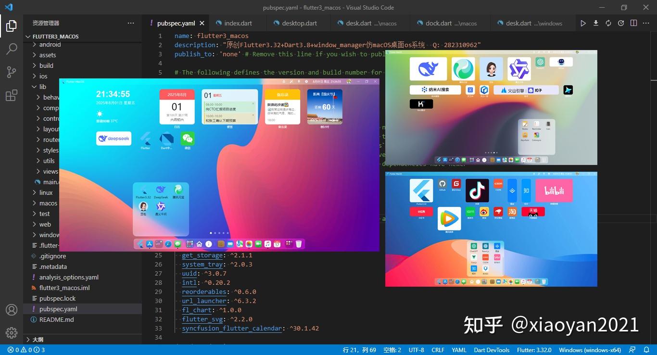Open the Manage settings gear
This screenshot has width=657, height=355.
11,332
